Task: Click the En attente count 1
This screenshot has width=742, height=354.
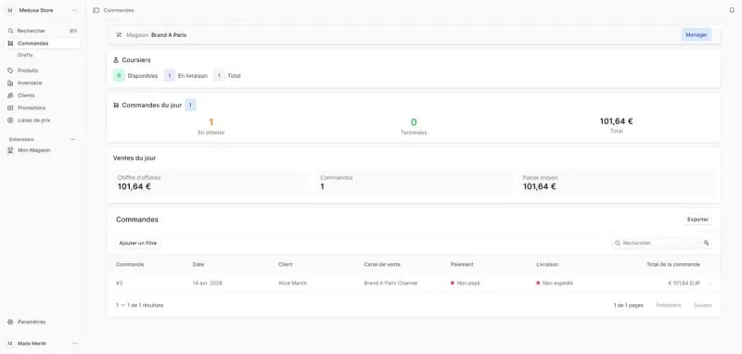Action: pos(211,122)
